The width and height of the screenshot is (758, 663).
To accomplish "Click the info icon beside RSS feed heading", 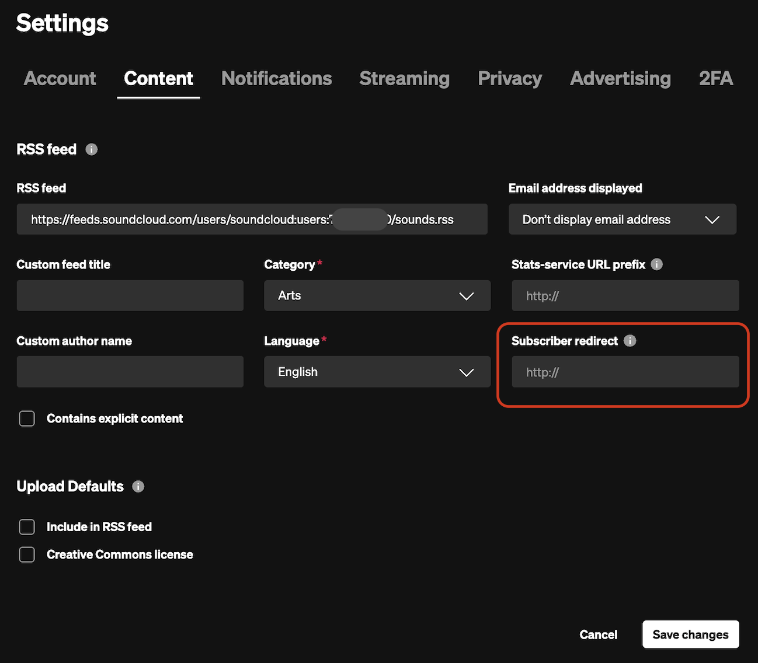I will (x=92, y=149).
